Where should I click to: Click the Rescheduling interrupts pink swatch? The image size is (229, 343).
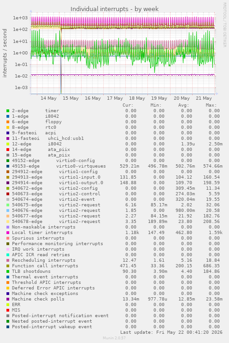[8, 260]
